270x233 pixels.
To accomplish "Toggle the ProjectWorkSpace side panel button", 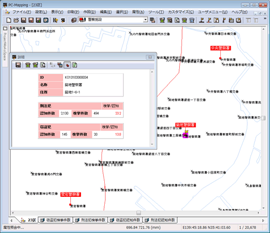I will pos(5,29).
